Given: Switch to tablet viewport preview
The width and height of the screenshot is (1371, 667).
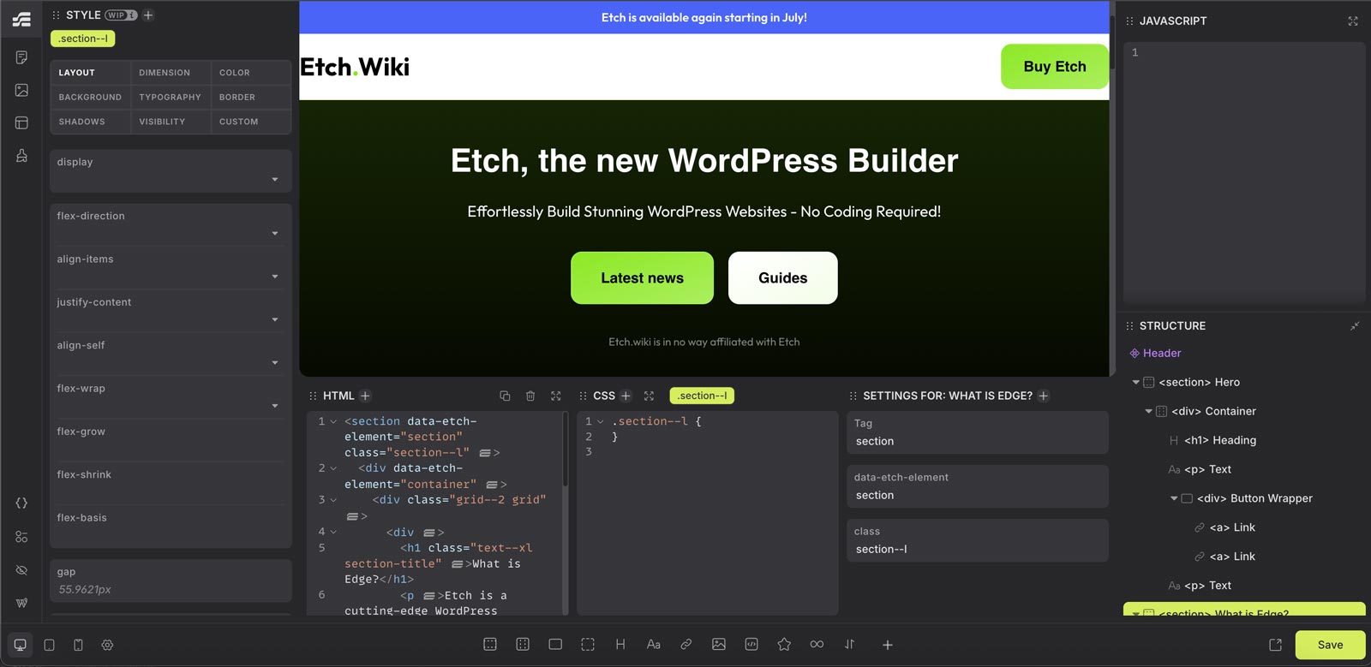Looking at the screenshot, I should point(50,645).
